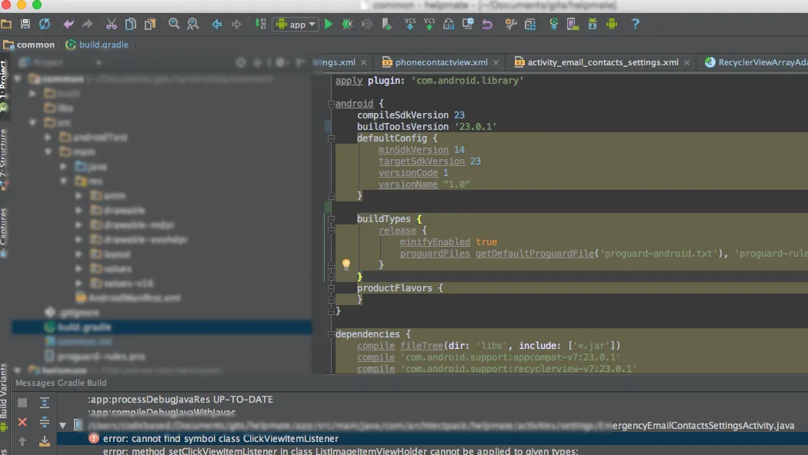808x455 pixels.
Task: Click the Synchronize refresh icon in toolbar
Action: point(45,25)
